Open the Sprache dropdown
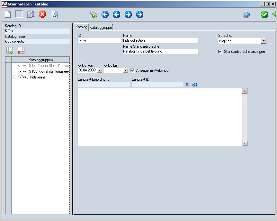Image resolution: width=277 pixels, height=221 pixels. [264, 41]
